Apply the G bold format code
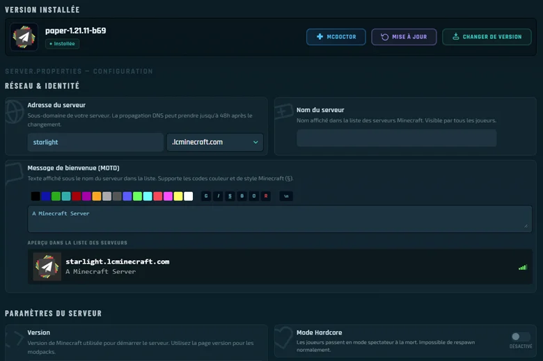The image size is (543, 361). point(206,196)
